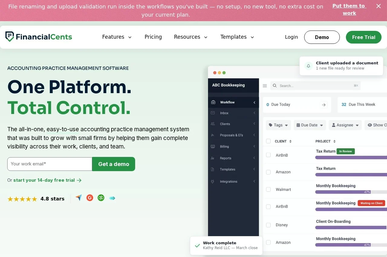The width and height of the screenshot is (387, 257).
Task: Click the notification bell icon
Action: (x=309, y=66)
